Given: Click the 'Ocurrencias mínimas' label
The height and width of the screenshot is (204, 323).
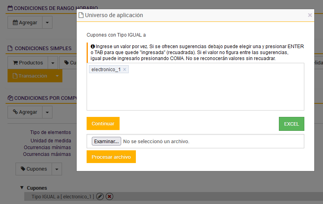Looking at the screenshot, I should point(47,147).
